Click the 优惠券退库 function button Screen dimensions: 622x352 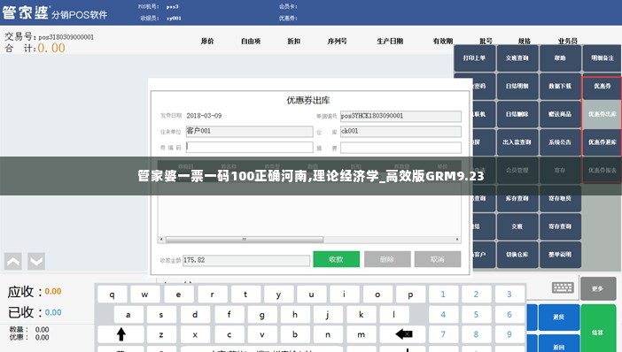click(x=603, y=142)
